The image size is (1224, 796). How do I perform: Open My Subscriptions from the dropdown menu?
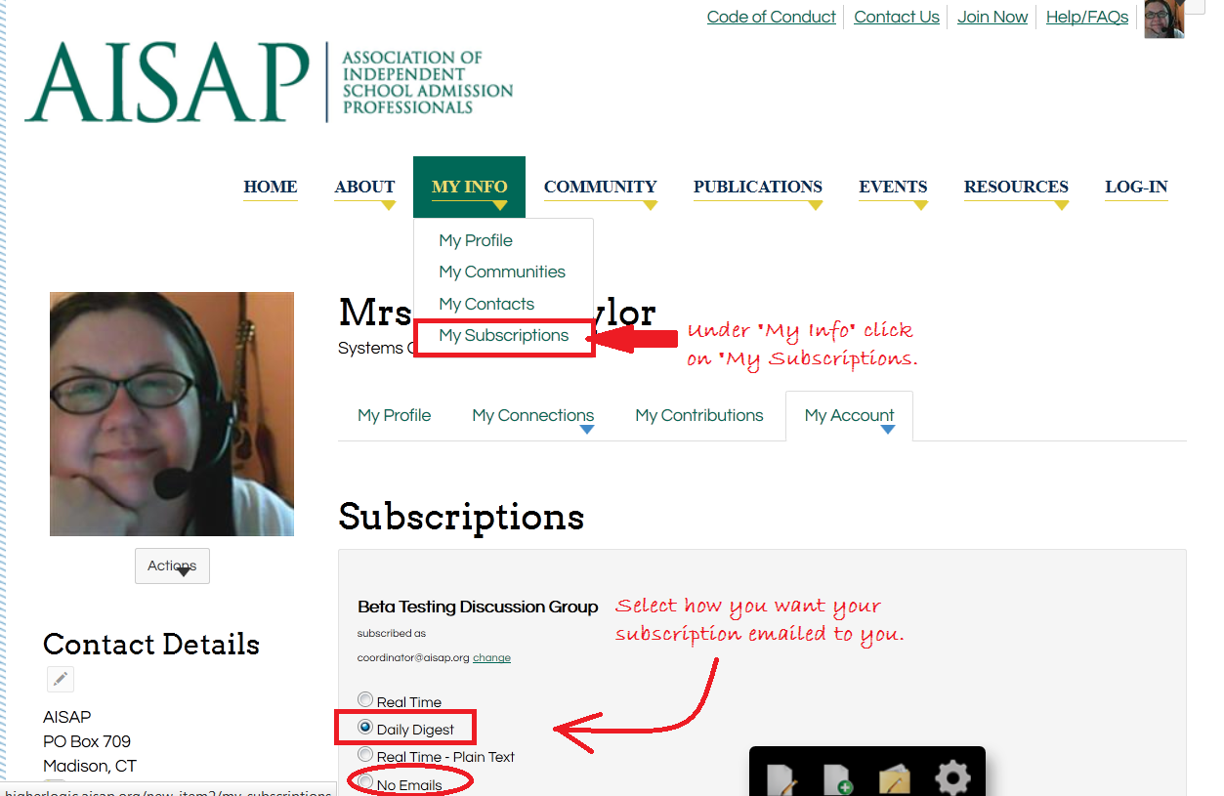pos(504,335)
